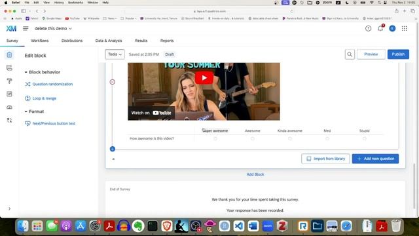Open the notifications bell

pos(380,28)
